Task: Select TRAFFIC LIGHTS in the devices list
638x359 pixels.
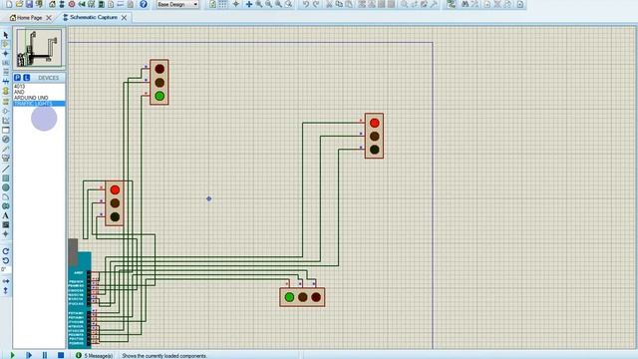Action: (x=39, y=104)
